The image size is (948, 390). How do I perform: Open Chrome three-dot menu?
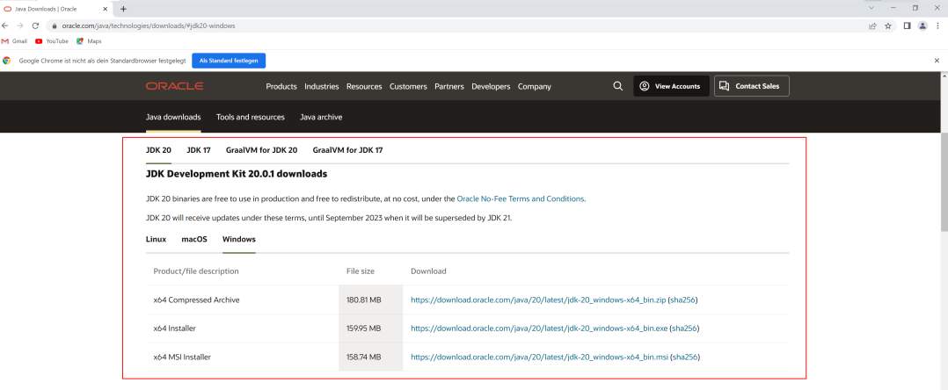coord(937,25)
